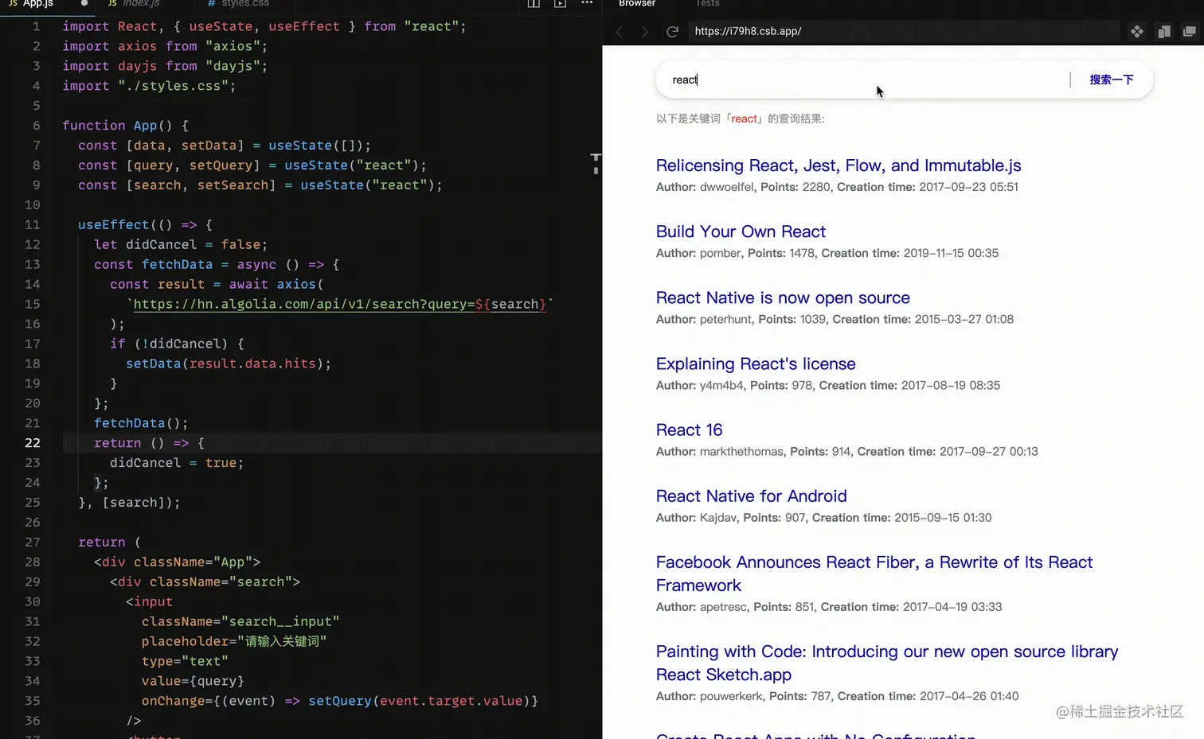The height and width of the screenshot is (739, 1204).
Task: Click 'didCancel = true;' on line 23
Action: coord(177,463)
